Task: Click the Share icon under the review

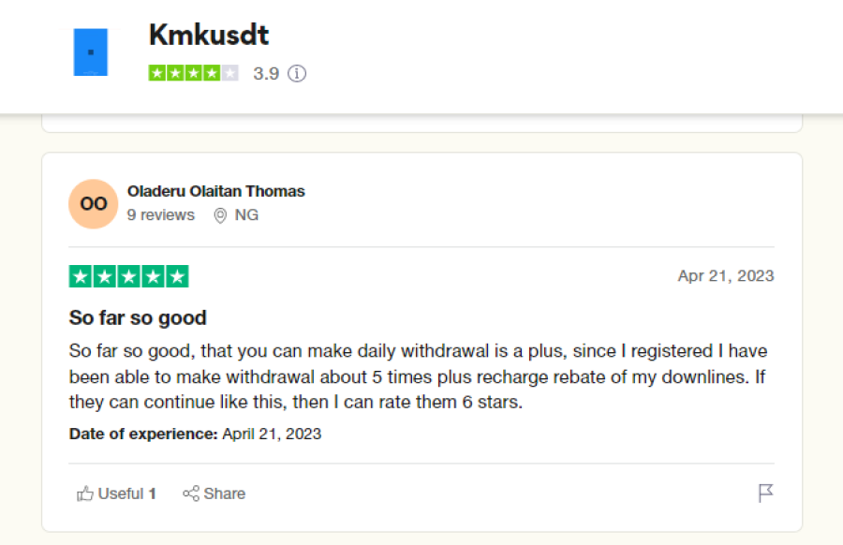Action: [x=191, y=493]
